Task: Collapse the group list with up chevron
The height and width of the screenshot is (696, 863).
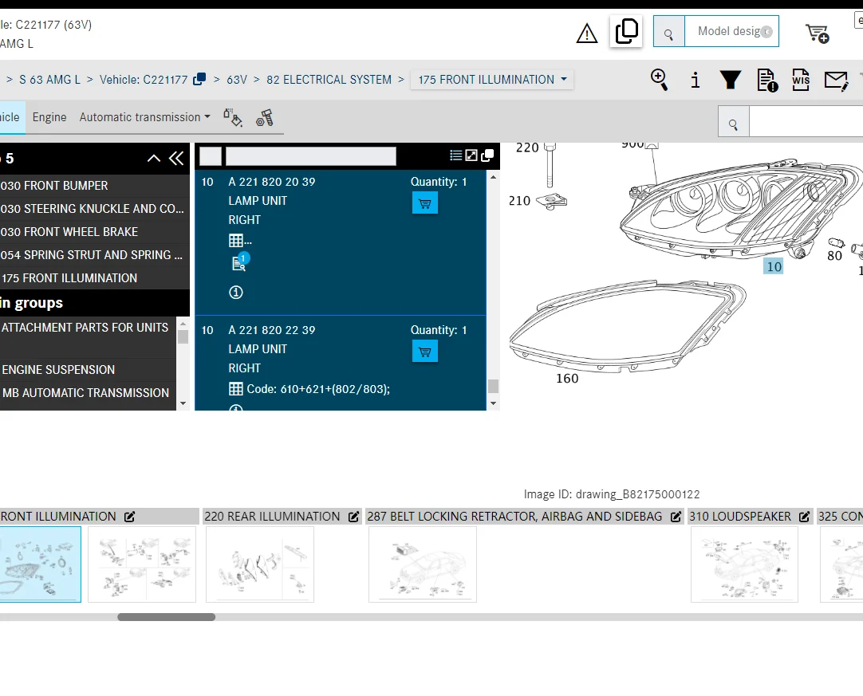Action: click(154, 159)
